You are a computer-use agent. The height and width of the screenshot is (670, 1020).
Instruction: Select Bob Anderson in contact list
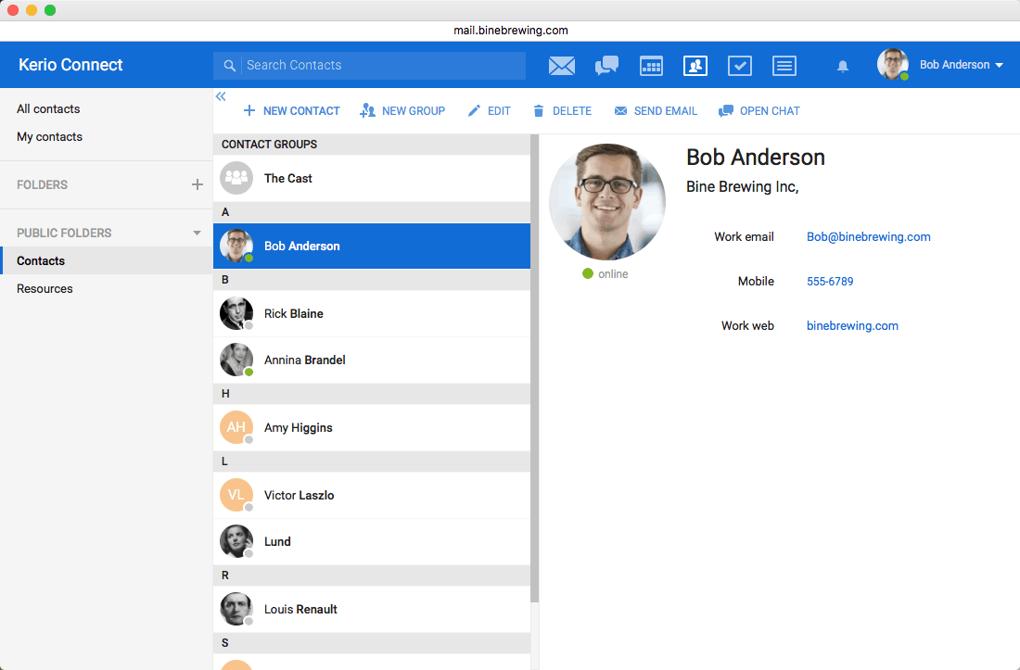[x=372, y=246]
